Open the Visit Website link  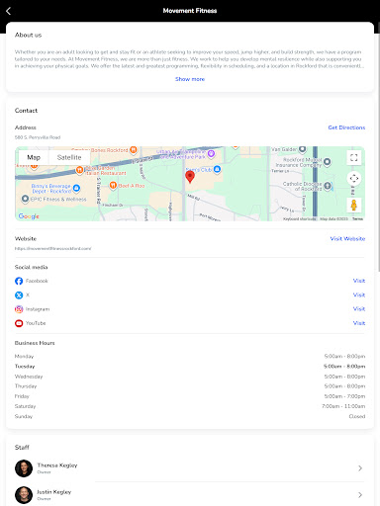pyautogui.click(x=347, y=238)
